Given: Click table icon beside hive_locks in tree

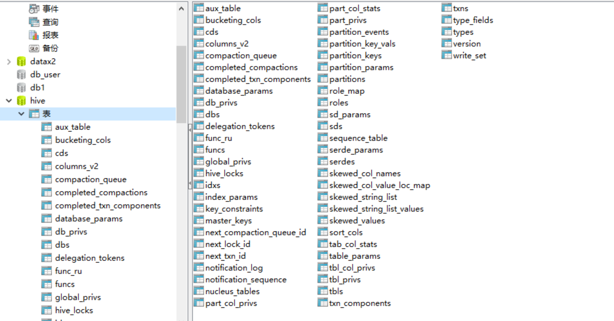Looking at the screenshot, I should [x=47, y=311].
